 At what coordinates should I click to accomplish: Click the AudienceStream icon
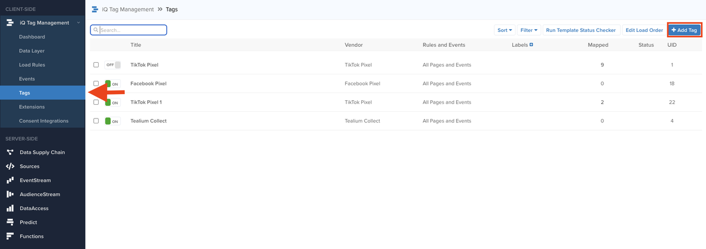10,194
